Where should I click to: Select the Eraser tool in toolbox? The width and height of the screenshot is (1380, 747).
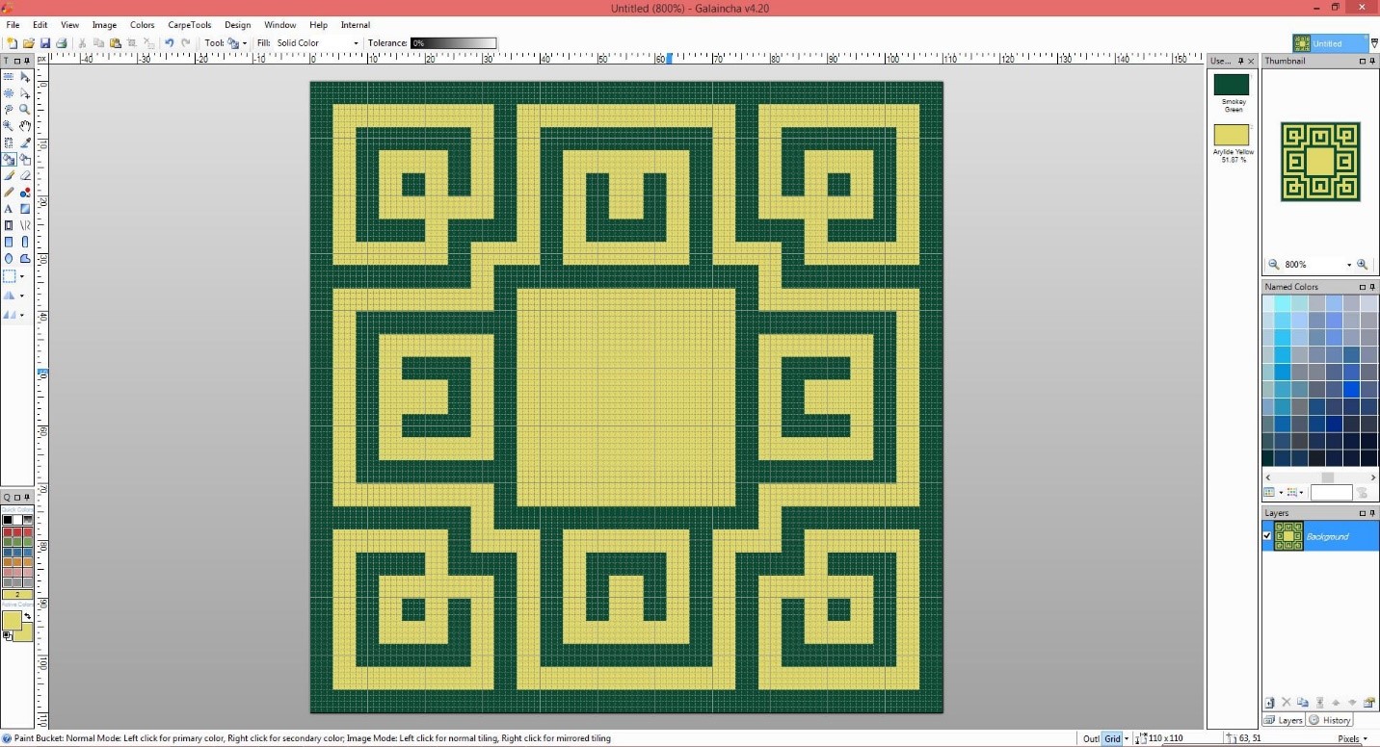point(25,176)
